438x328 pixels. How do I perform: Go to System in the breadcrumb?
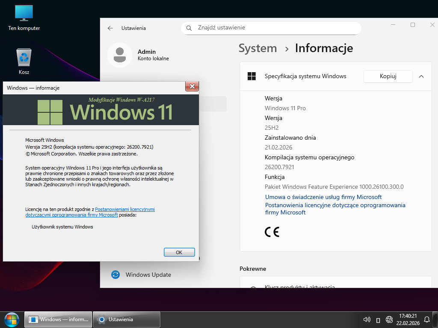tap(257, 48)
